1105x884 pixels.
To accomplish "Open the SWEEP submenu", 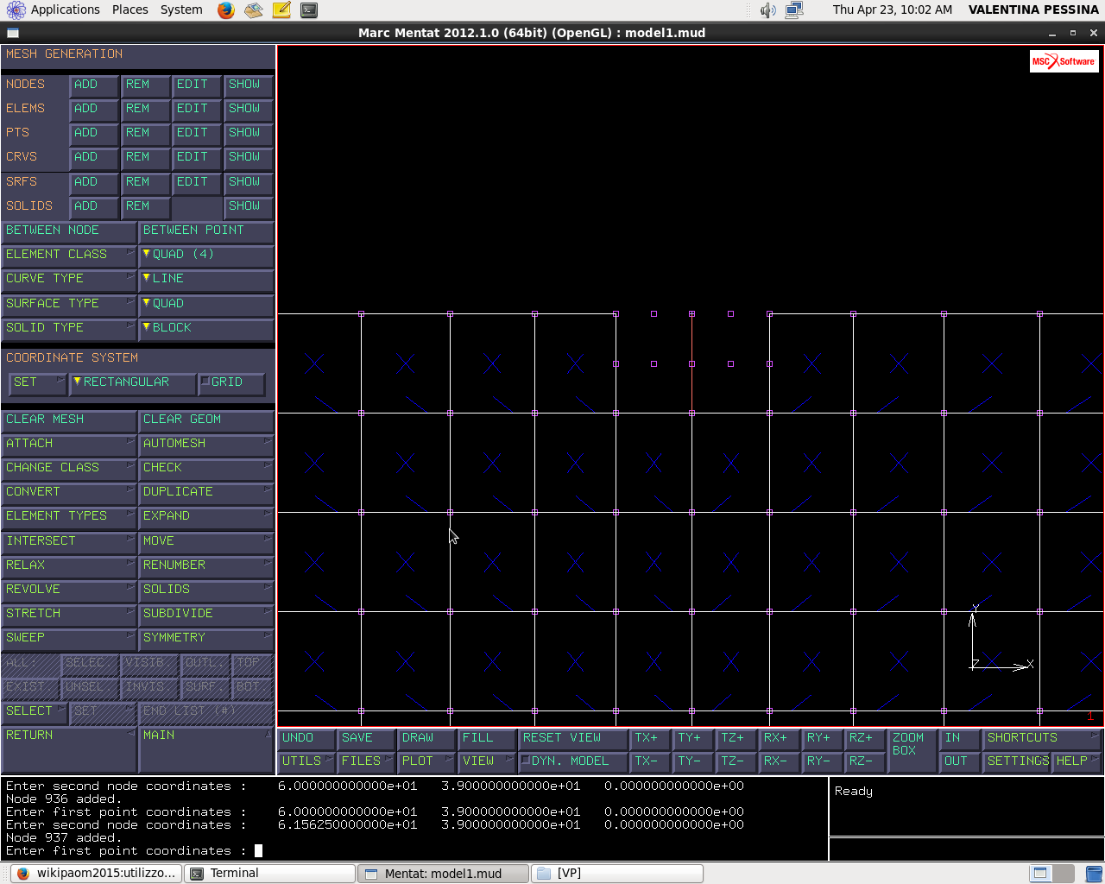I will [69, 638].
